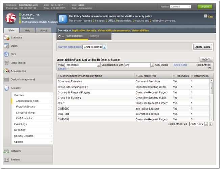Screen dimensions: 220x169
Task: Switch to the Settings tab
Action: coord(94,36)
